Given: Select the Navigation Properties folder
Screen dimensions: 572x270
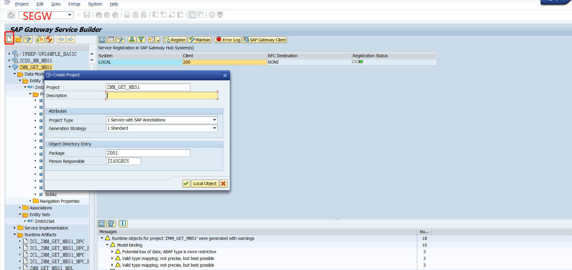Looking at the screenshot, I should coord(60,201).
